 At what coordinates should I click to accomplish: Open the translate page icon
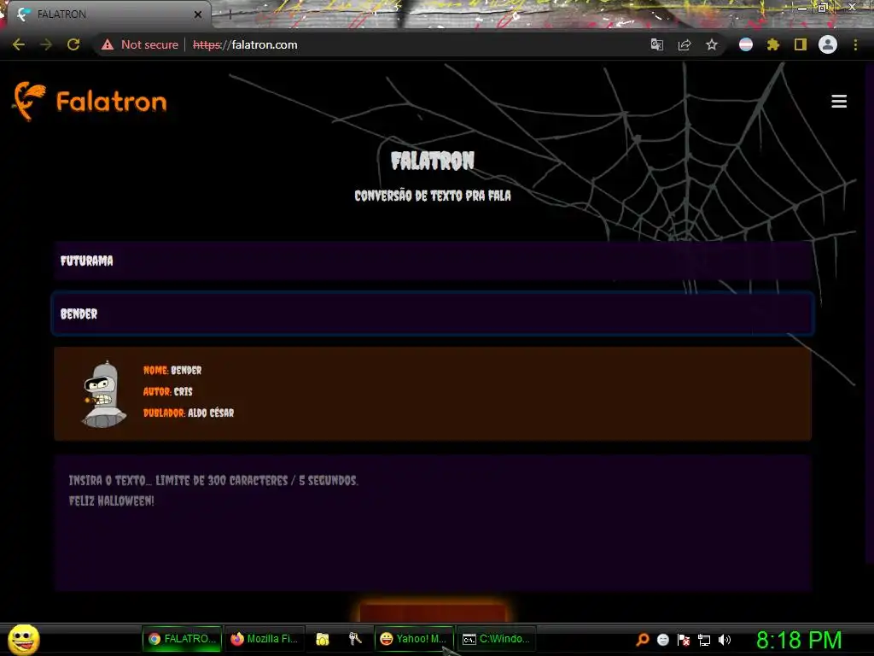(x=657, y=44)
